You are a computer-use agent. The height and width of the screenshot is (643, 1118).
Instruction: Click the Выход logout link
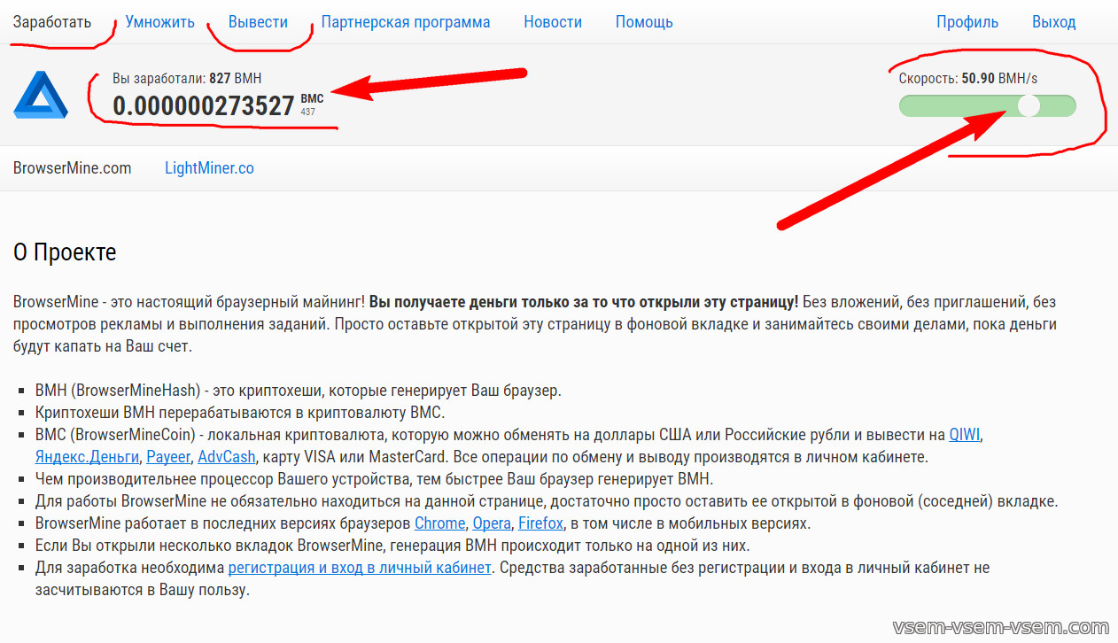pos(1054,22)
